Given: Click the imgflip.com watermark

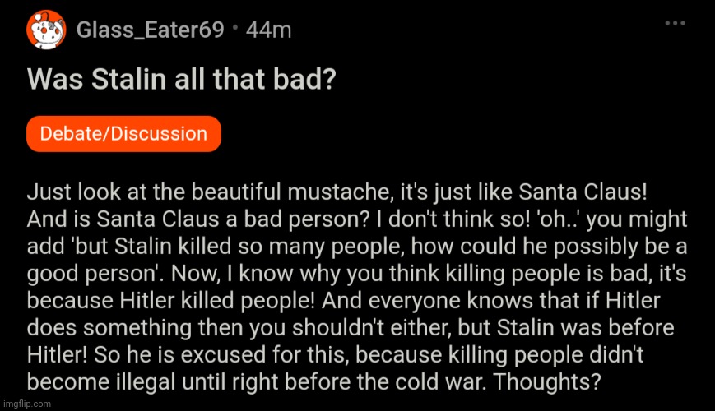Looking at the screenshot, I should pos(26,404).
